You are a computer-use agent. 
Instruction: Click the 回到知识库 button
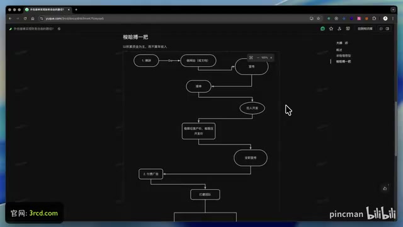[365, 28]
